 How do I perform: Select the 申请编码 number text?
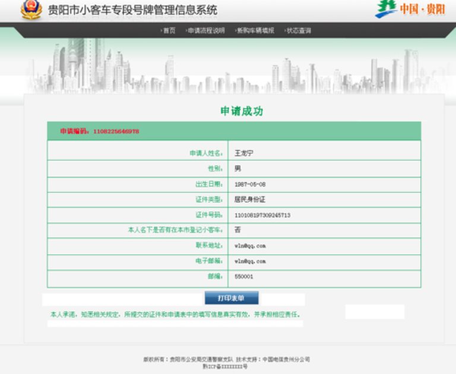coord(116,131)
